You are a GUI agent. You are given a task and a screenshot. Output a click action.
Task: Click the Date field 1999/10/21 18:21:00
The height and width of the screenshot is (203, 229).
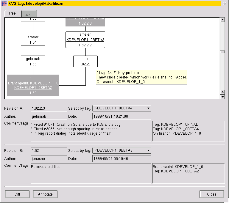[x=122, y=116]
